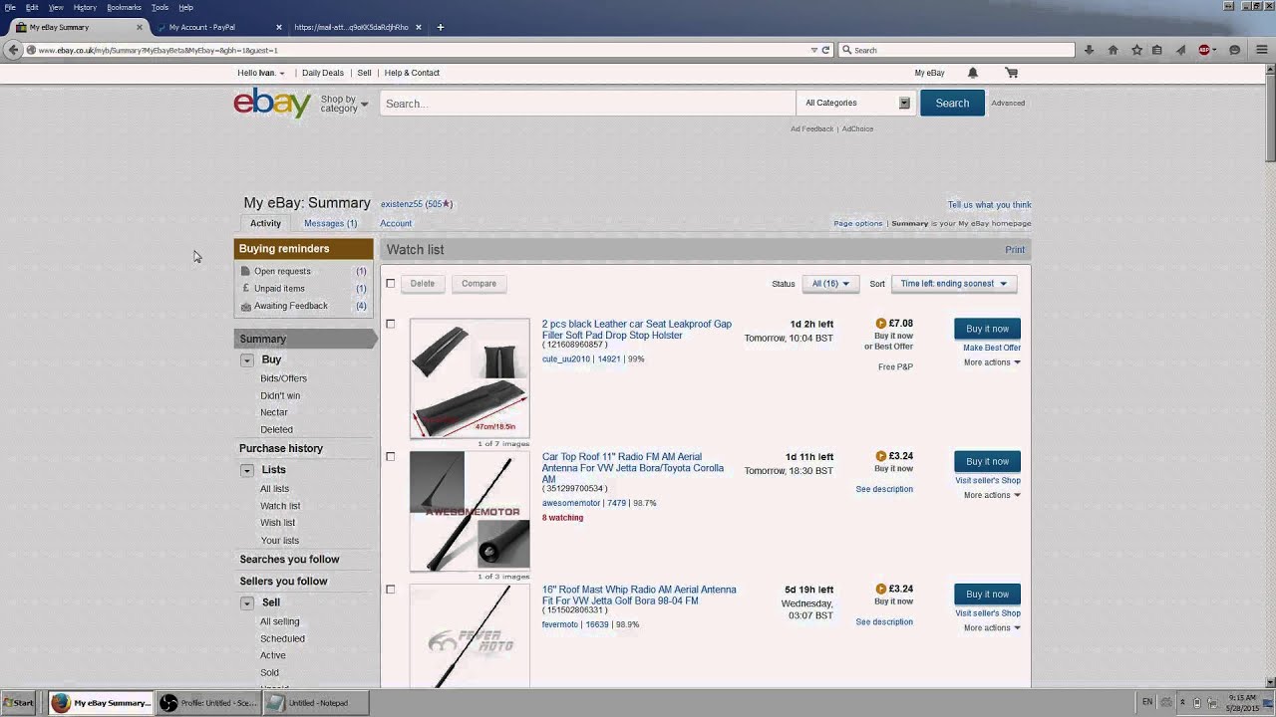The image size is (1276, 717).
Task: Click Make Best Offer link
Action: (992, 348)
